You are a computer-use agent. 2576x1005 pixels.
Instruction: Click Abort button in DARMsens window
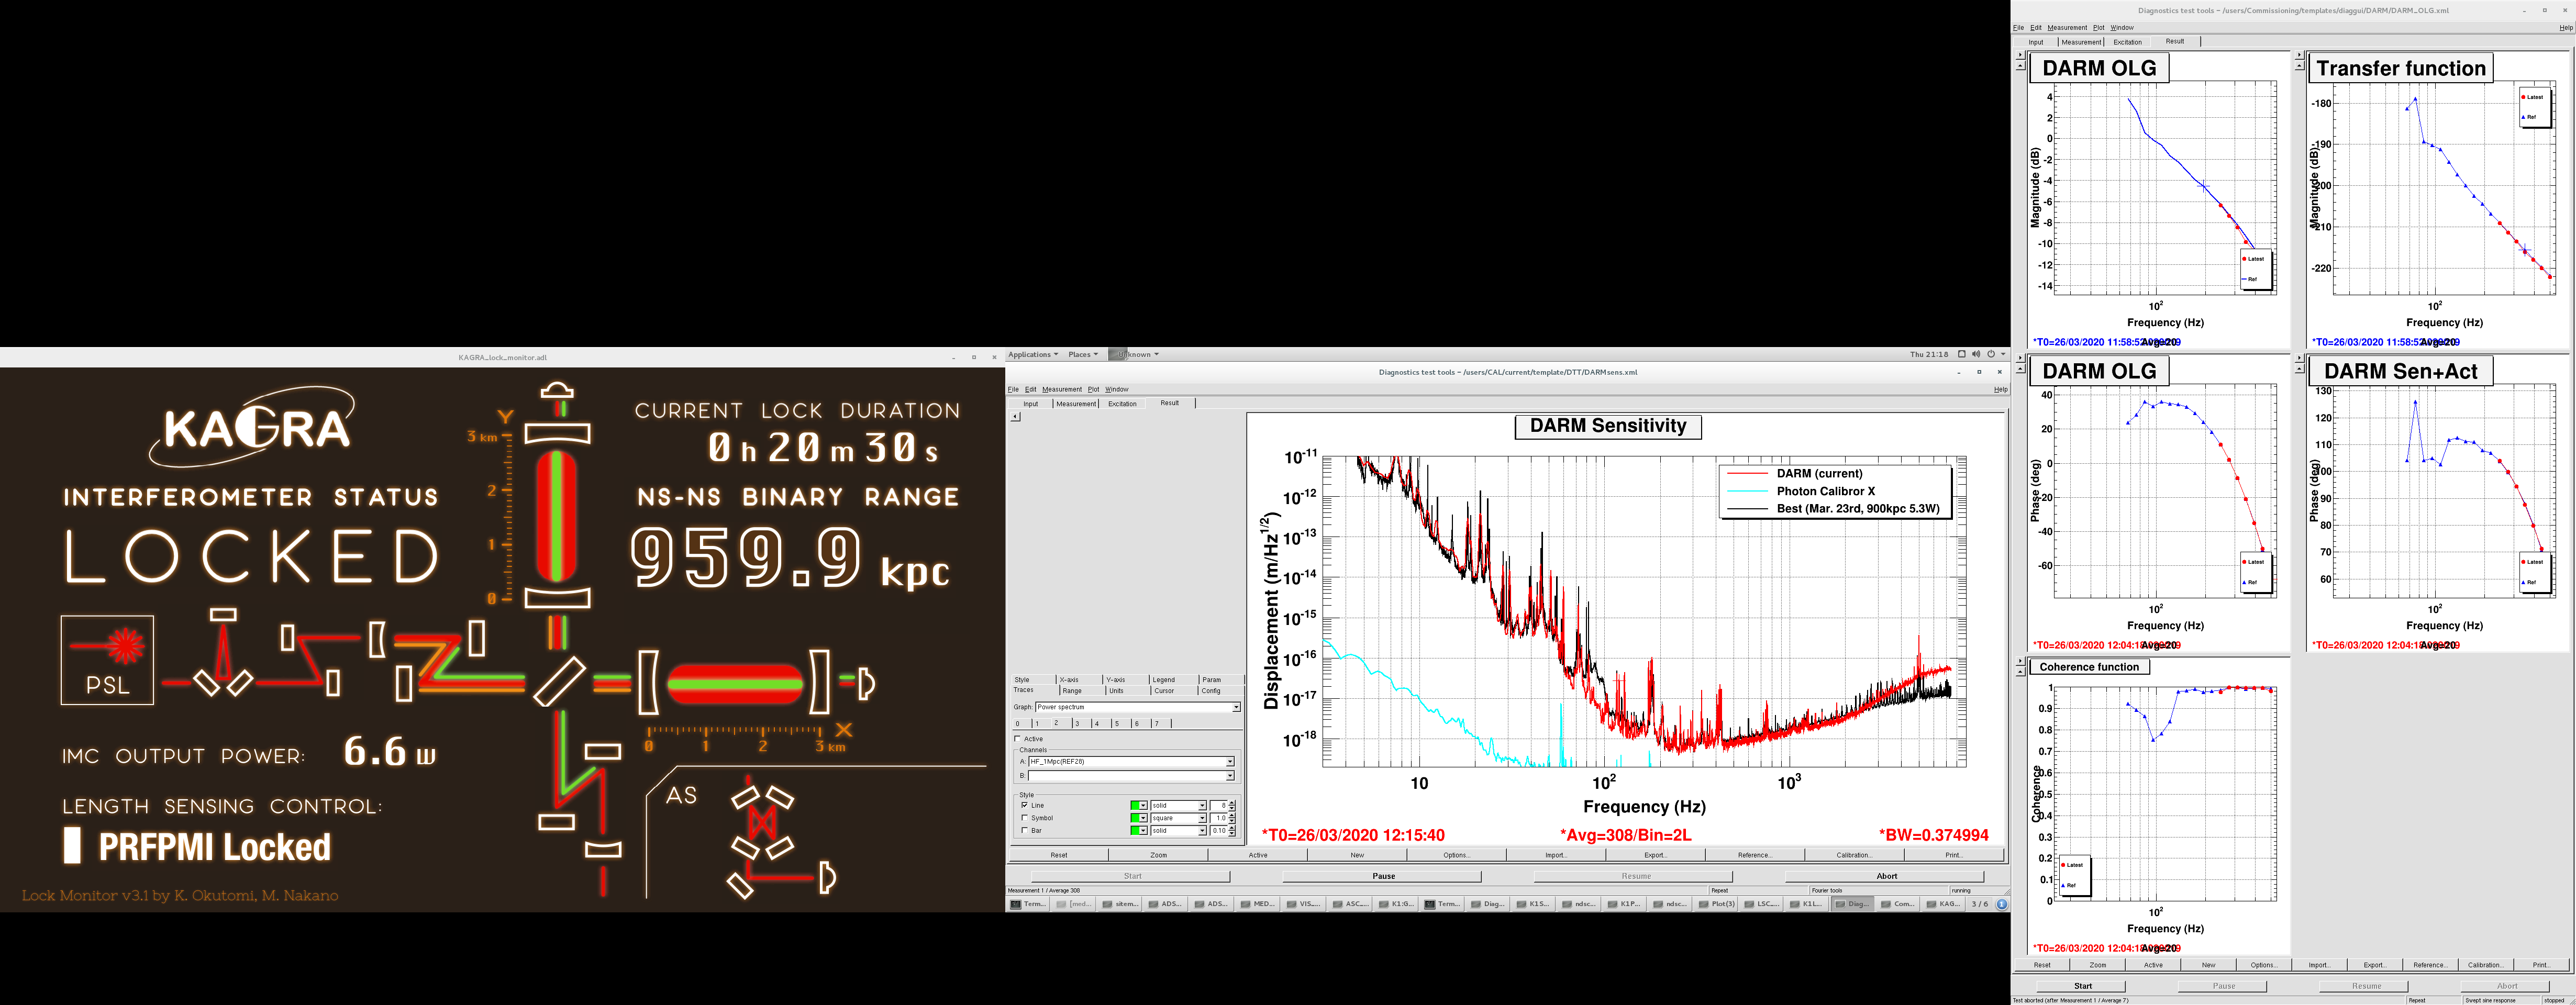(x=1886, y=876)
